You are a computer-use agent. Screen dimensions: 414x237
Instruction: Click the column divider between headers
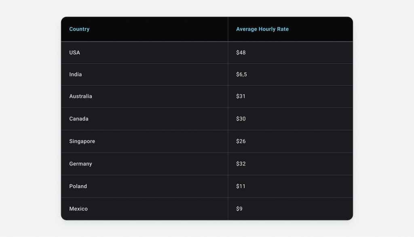pyautogui.click(x=228, y=29)
